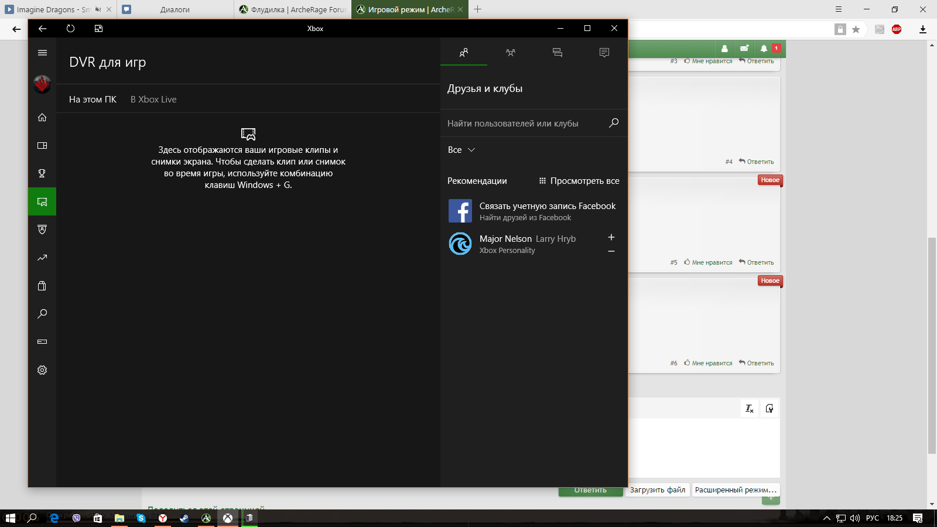
Task: Unmute the Imagine Dragons tab audio icon
Action: click(98, 9)
